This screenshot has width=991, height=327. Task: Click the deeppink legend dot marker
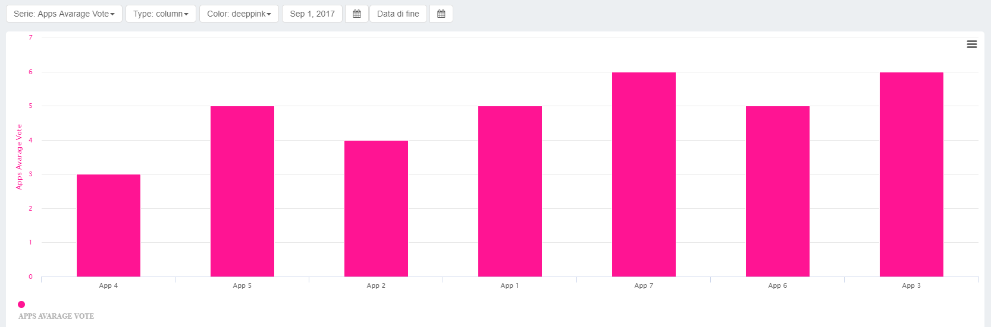click(x=21, y=304)
